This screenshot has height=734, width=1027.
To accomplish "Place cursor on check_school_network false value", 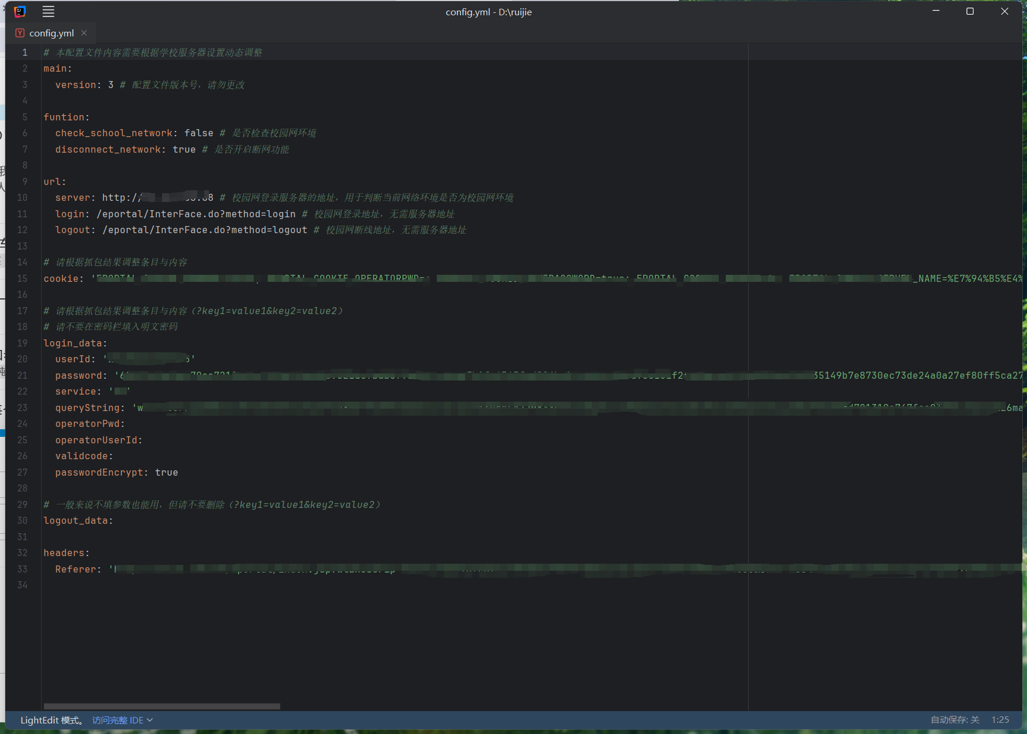I will (198, 133).
